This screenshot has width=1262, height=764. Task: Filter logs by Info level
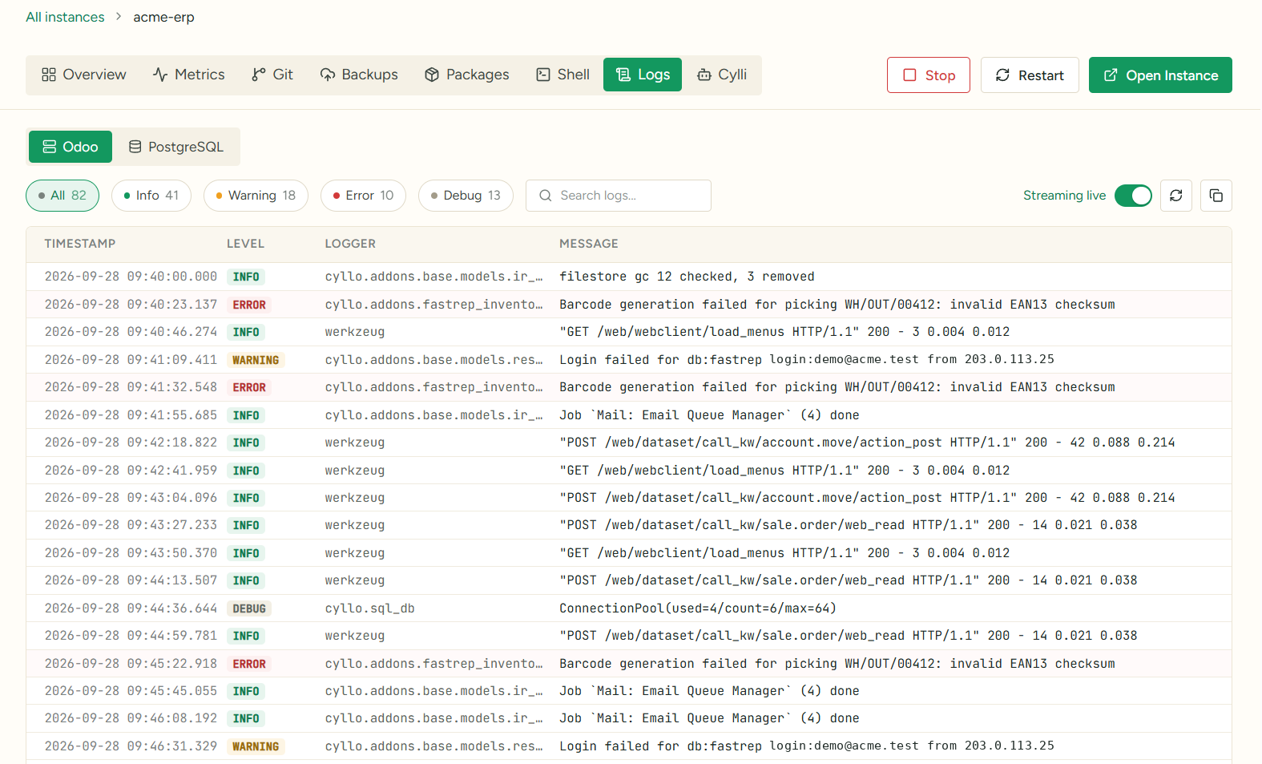(151, 196)
